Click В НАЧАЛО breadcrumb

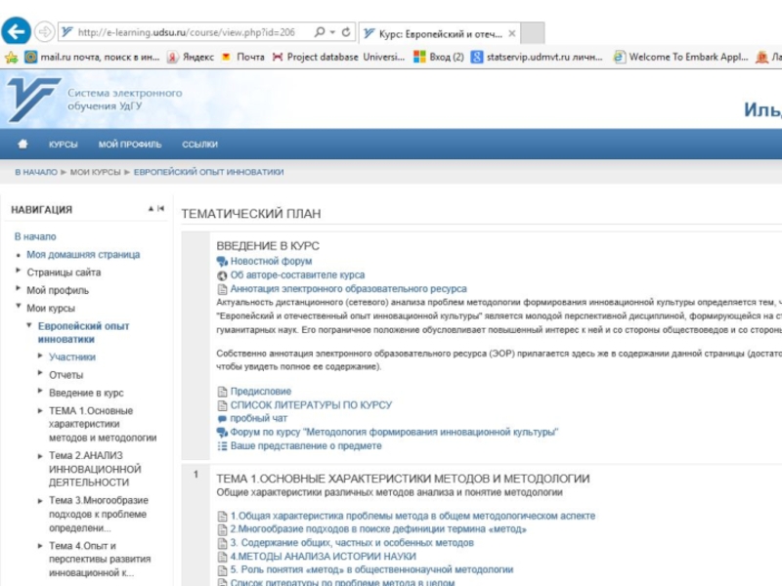point(36,172)
